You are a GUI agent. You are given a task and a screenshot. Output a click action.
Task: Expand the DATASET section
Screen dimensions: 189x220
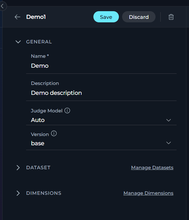point(18,168)
